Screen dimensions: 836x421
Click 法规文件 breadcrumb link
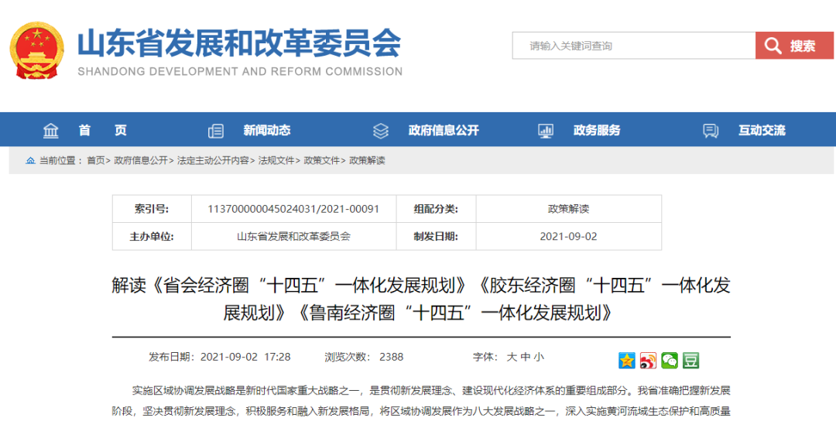click(x=276, y=161)
